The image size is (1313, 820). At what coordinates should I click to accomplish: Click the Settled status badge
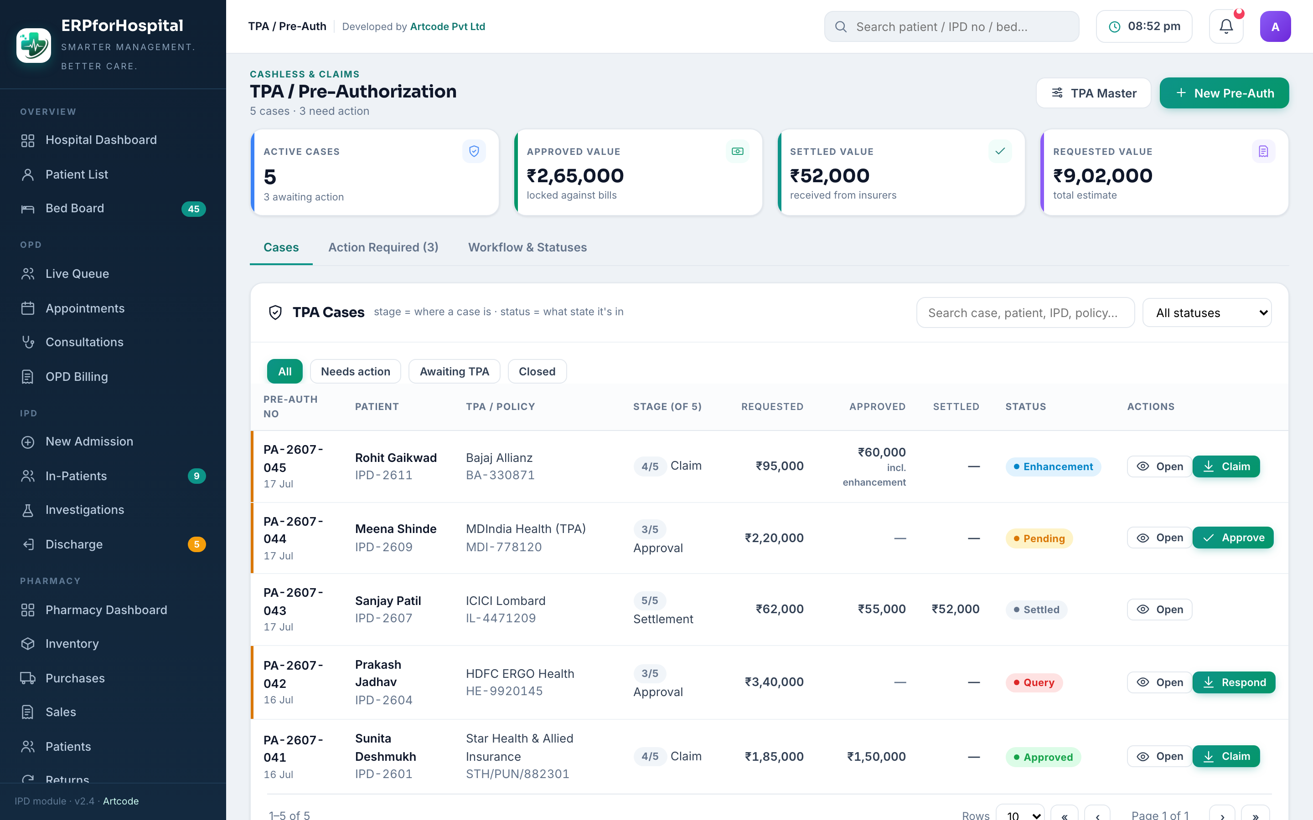1036,610
